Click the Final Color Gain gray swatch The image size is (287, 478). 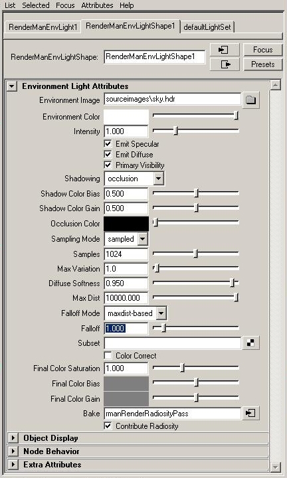click(126, 399)
